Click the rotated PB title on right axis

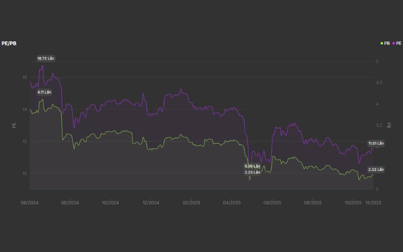[389, 125]
